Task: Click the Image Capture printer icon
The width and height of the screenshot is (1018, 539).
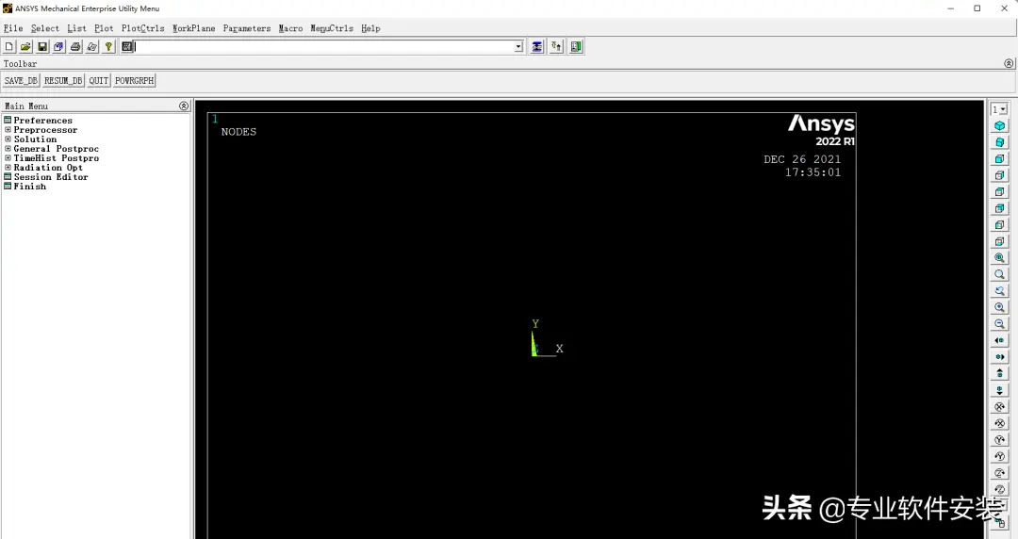Action: pyautogui.click(x=75, y=47)
